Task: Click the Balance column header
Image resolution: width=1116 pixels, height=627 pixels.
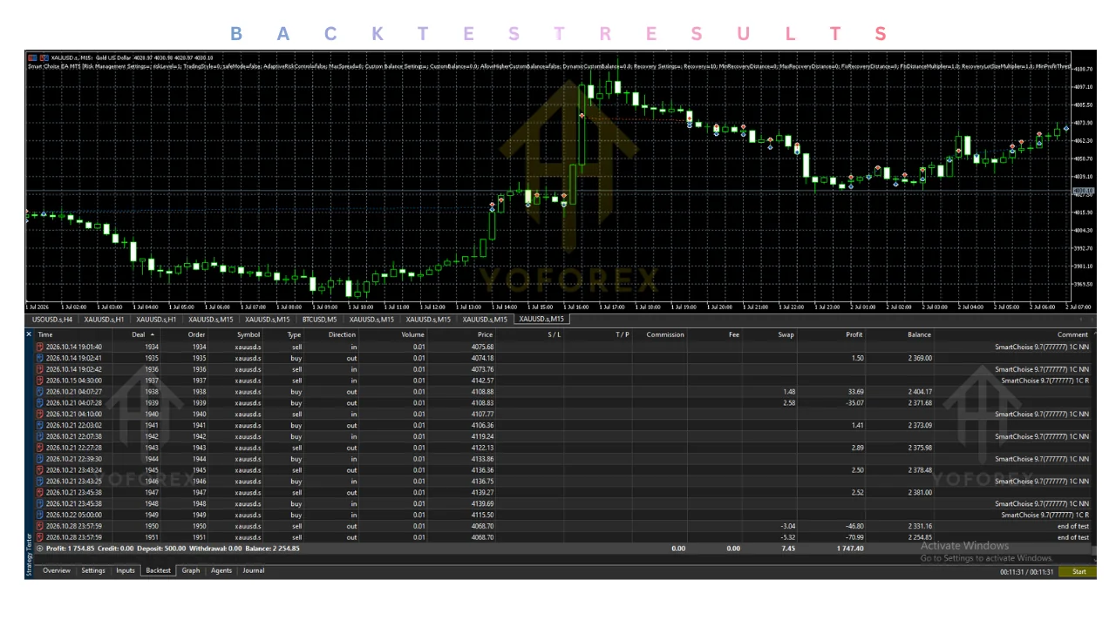Action: click(x=919, y=334)
